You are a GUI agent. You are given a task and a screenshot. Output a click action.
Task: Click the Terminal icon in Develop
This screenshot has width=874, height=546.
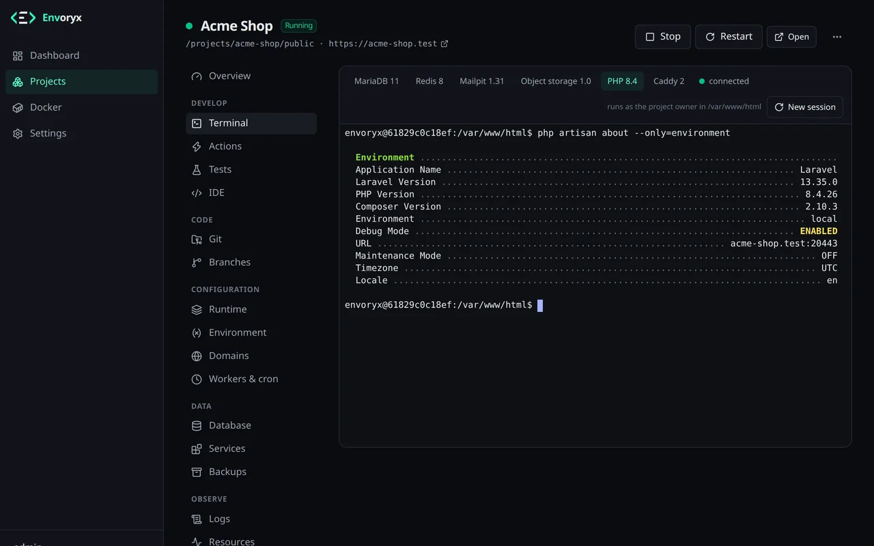[197, 124]
